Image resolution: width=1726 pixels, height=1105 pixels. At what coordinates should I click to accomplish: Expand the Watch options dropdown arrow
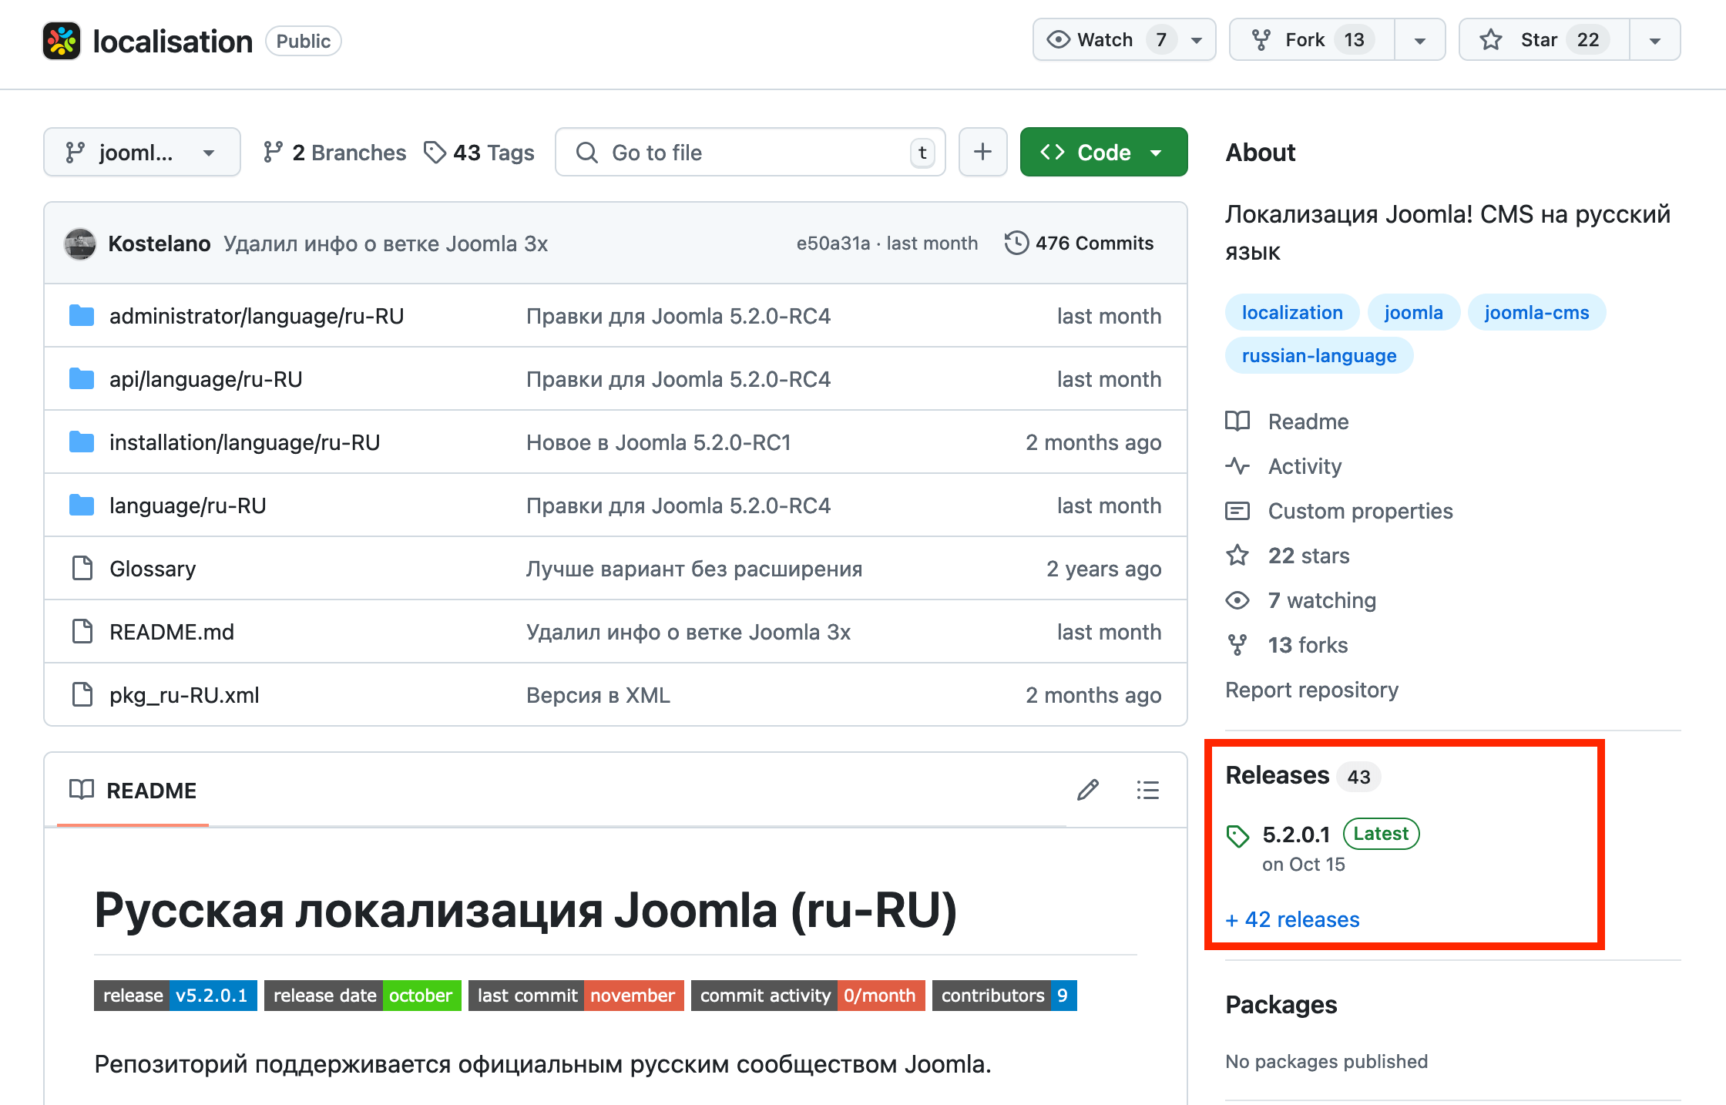1197,40
